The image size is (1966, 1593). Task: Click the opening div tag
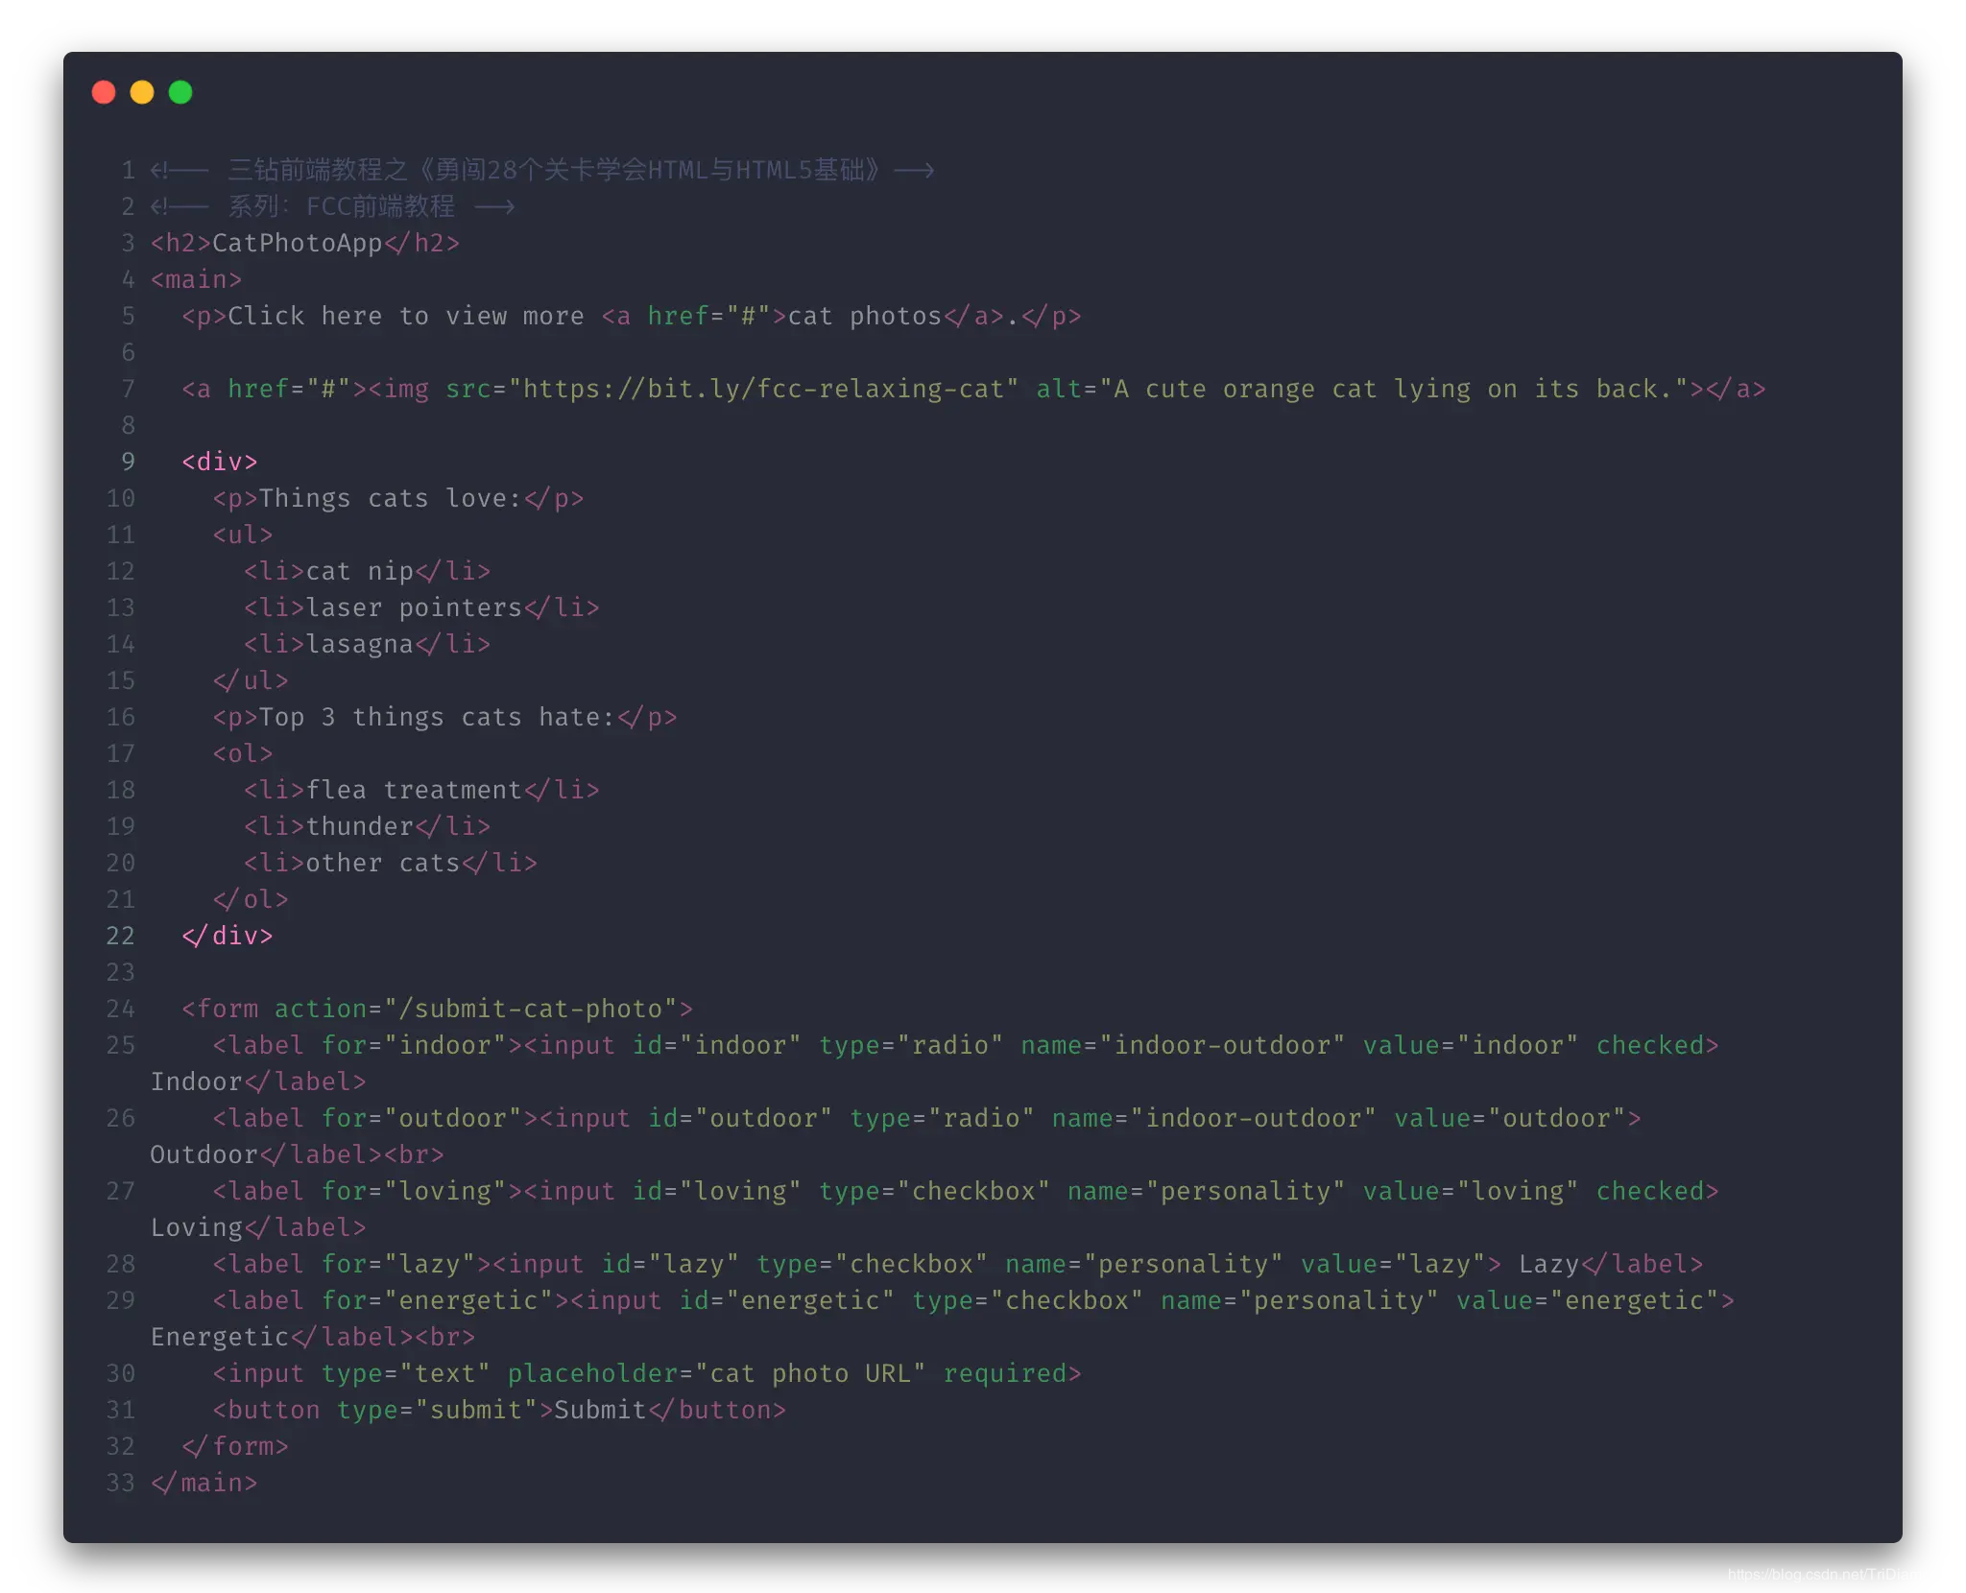pyautogui.click(x=220, y=463)
